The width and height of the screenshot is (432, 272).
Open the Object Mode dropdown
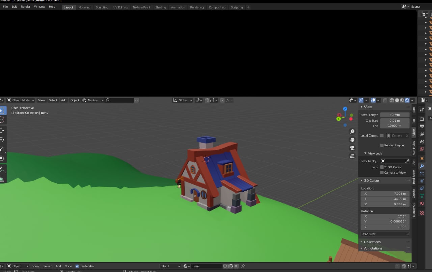pos(21,100)
